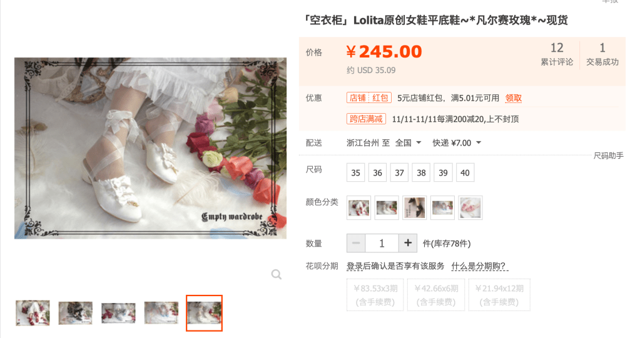Choose the first color option thumbnail
The image size is (640, 338).
[x=358, y=207]
